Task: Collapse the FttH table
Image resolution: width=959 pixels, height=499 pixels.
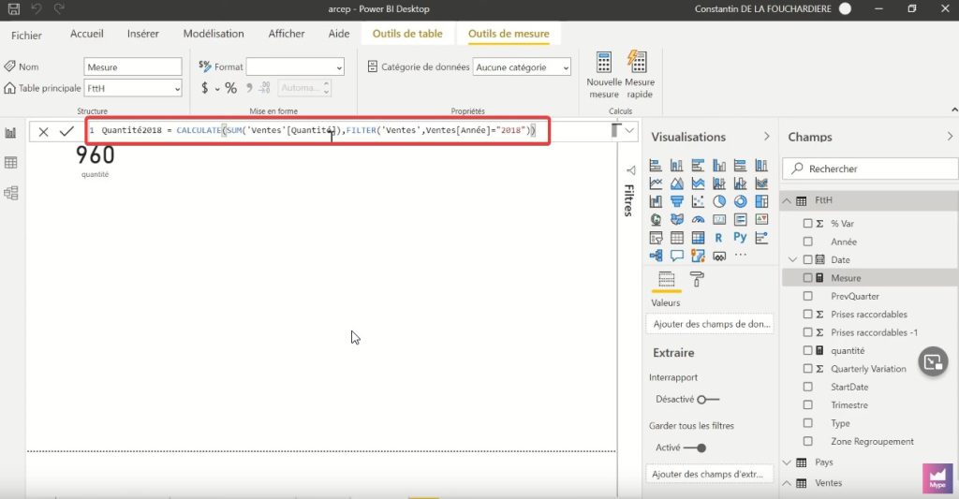Action: [787, 200]
